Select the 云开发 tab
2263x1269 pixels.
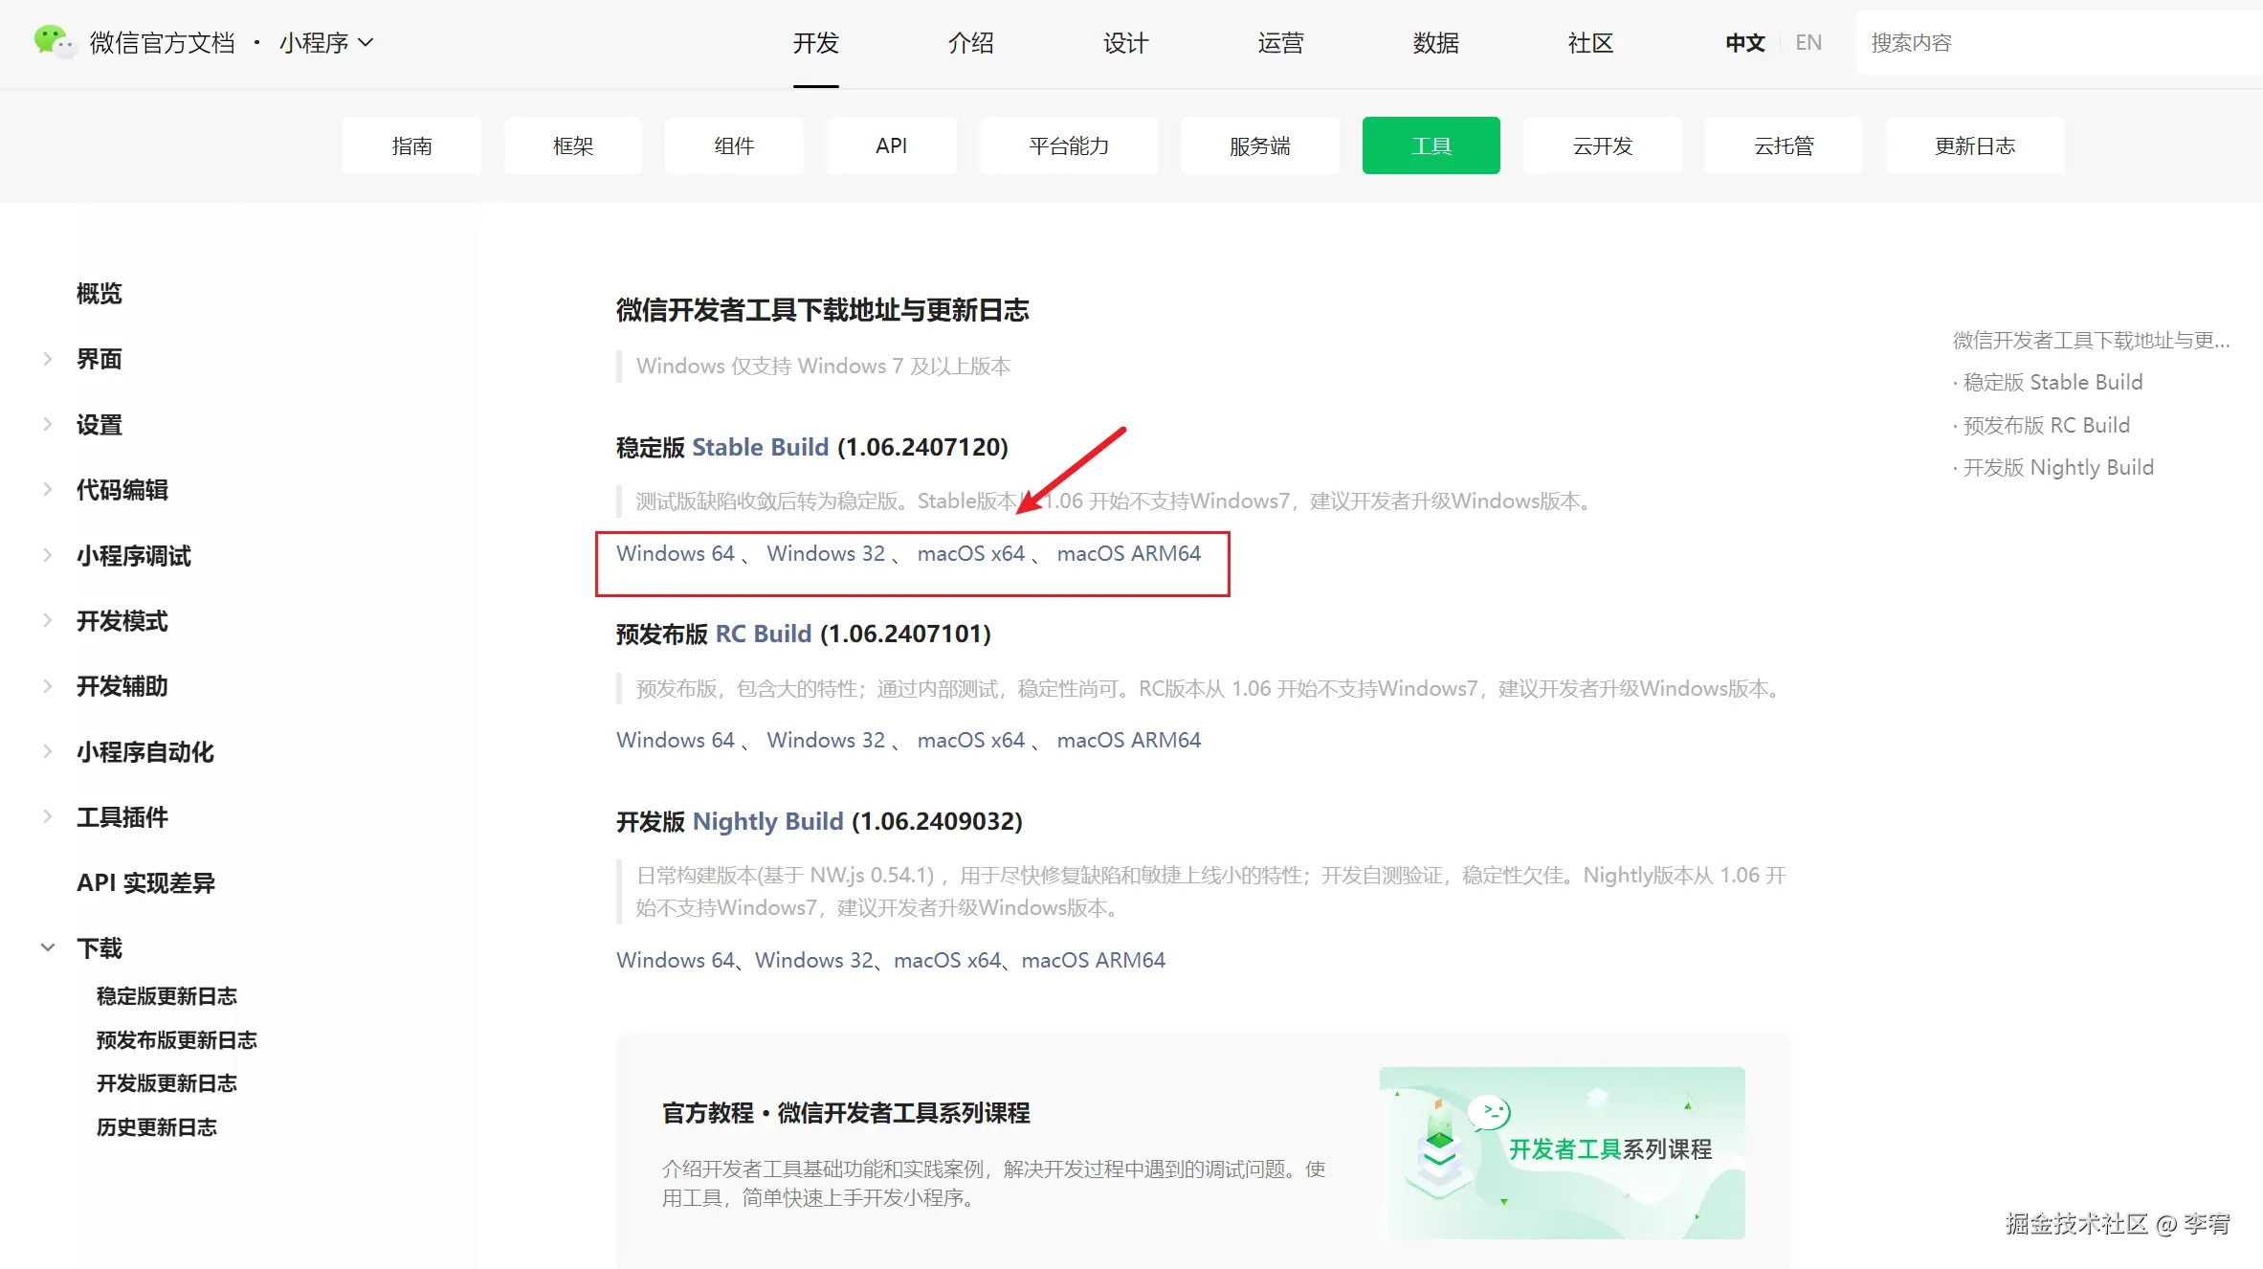point(1602,145)
